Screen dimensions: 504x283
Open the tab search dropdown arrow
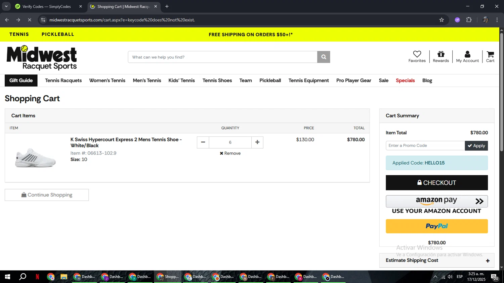point(6,6)
